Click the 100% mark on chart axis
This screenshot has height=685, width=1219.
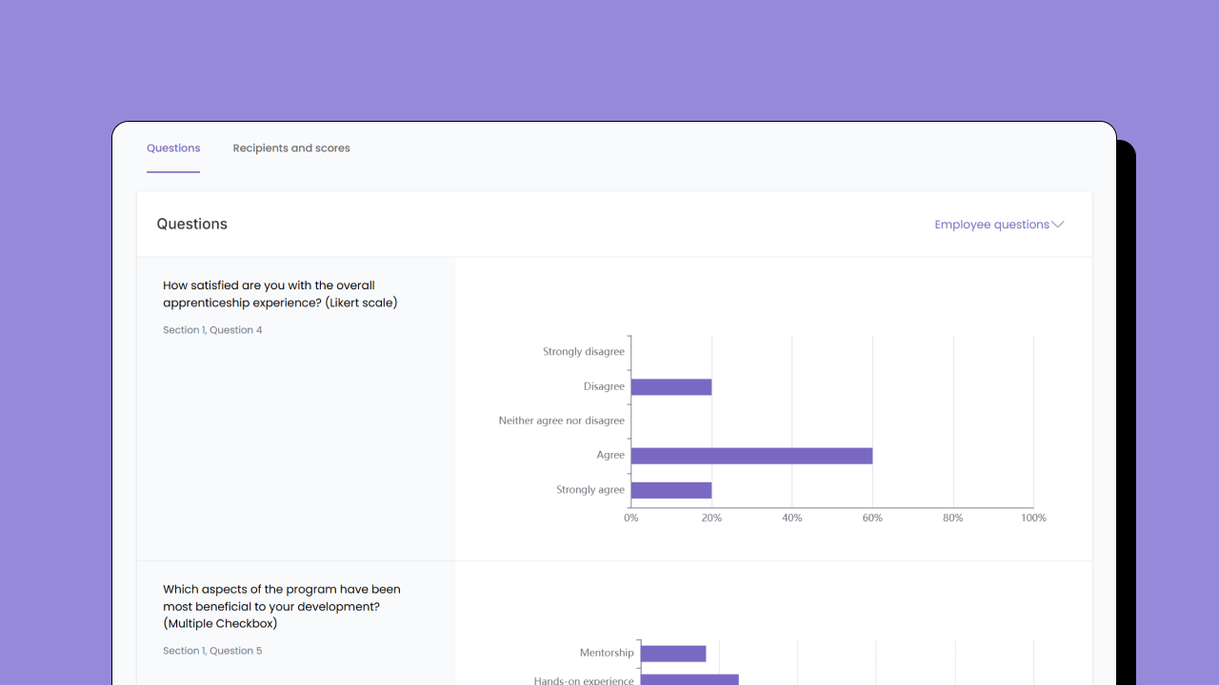tap(1033, 519)
